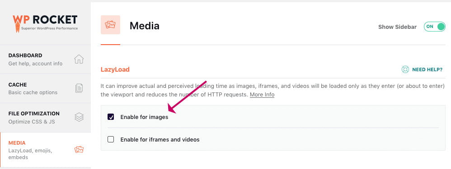Screen dimensions: 451x169
Task: Click the Show Sidebar label text
Action: tap(398, 27)
